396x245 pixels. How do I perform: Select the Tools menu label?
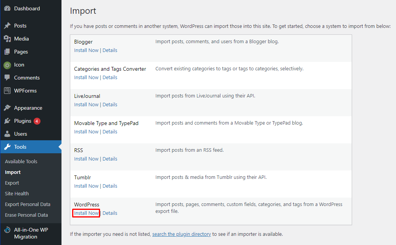(20, 147)
